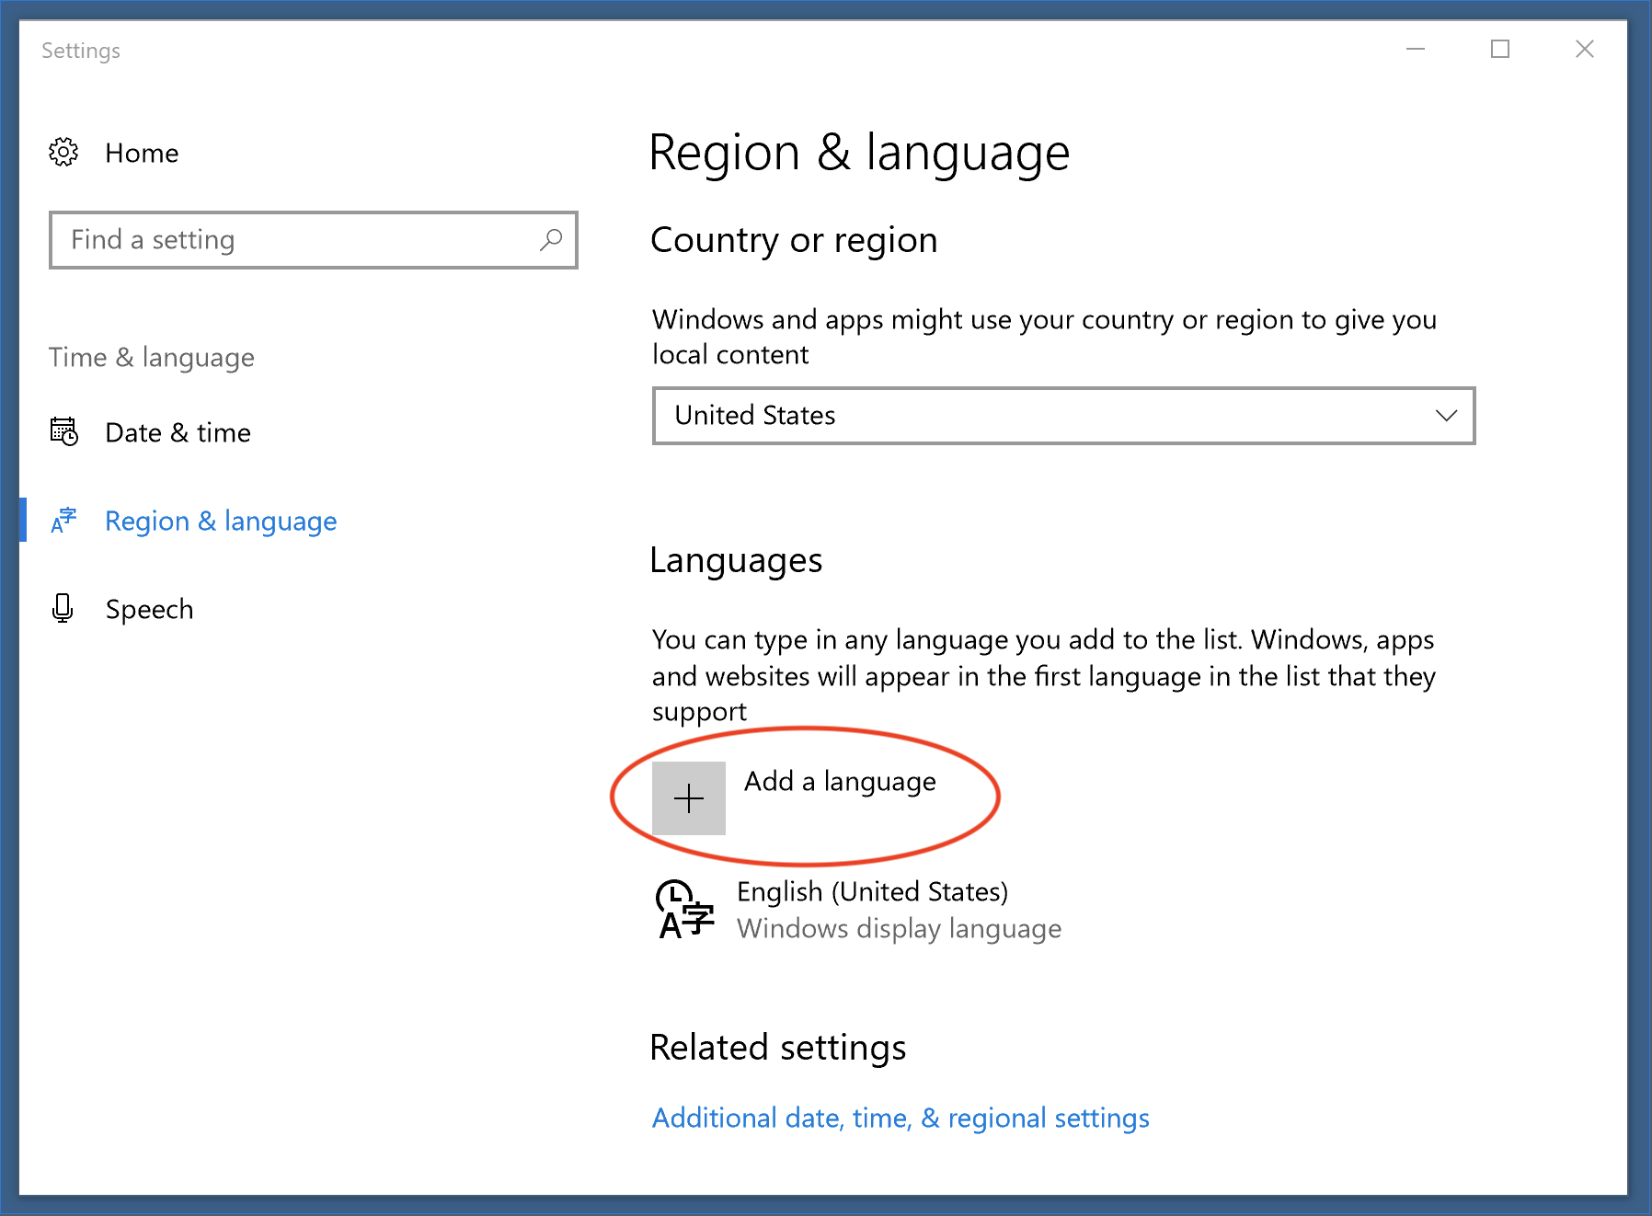Click the Related settings heading
Image resolution: width=1652 pixels, height=1216 pixels.
(777, 1048)
